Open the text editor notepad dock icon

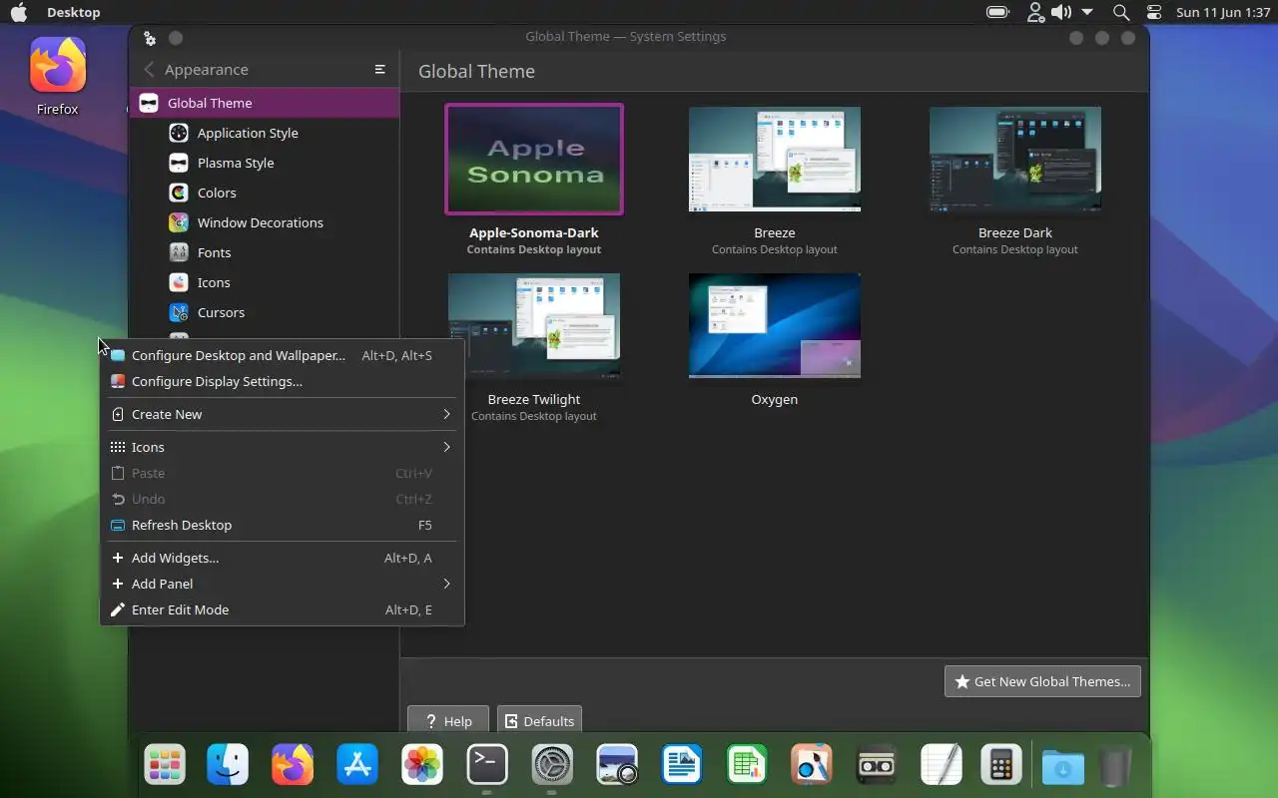[x=942, y=765]
